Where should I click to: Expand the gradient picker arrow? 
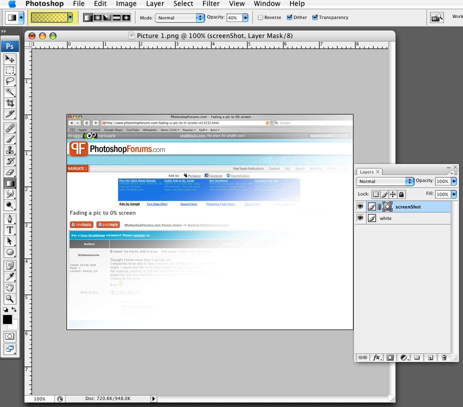pos(70,17)
